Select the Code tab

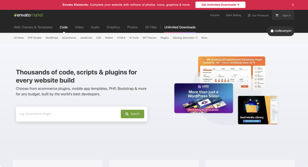coord(64,27)
